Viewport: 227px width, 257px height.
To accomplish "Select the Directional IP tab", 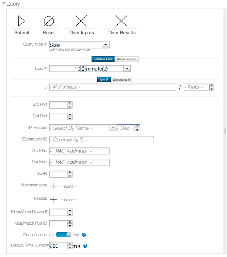I will coord(122,79).
